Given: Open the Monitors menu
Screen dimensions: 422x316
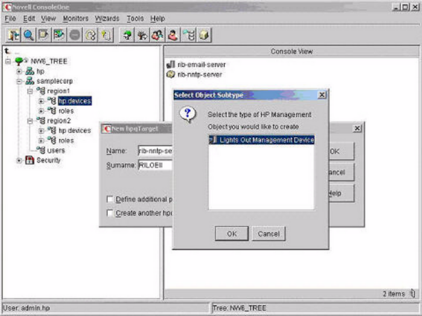Looking at the screenshot, I should point(75,19).
